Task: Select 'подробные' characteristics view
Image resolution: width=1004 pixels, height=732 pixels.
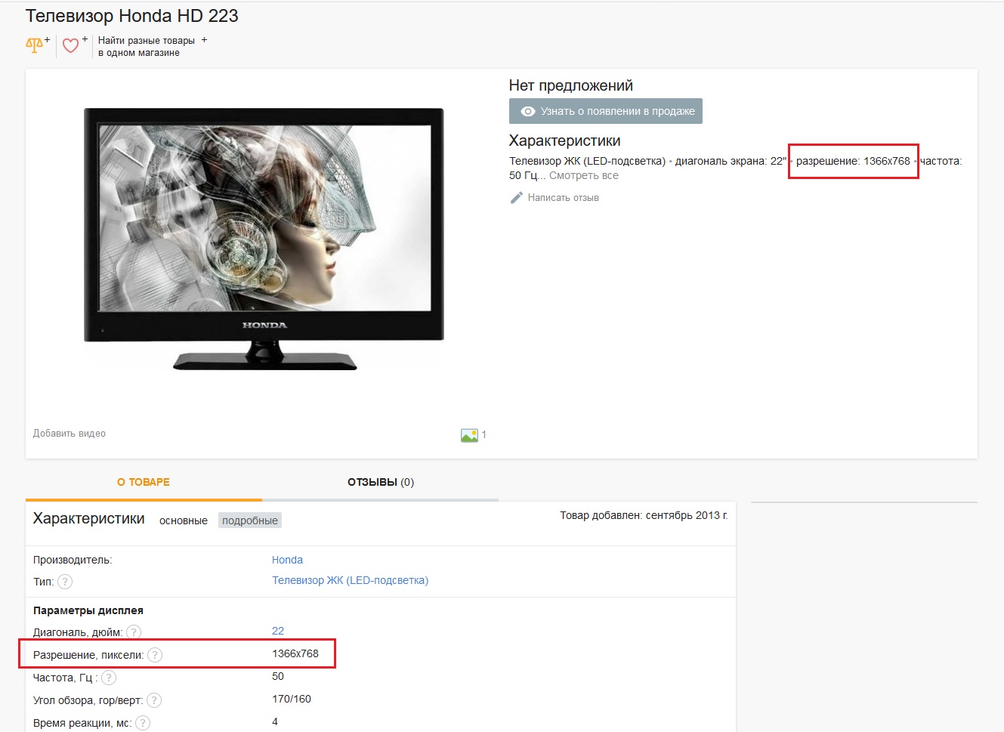Action: pyautogui.click(x=250, y=520)
